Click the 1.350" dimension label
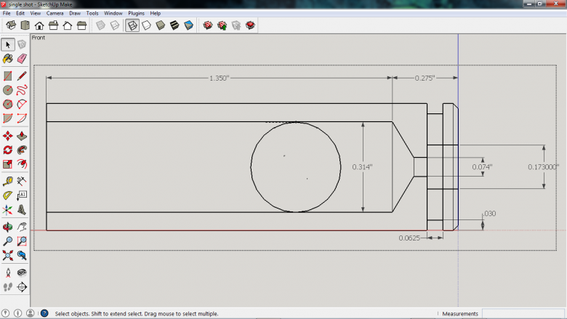The image size is (567, 319). pyautogui.click(x=220, y=78)
